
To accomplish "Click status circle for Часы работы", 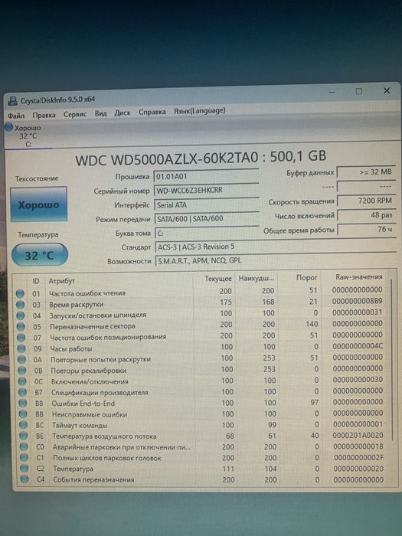I will [21, 348].
